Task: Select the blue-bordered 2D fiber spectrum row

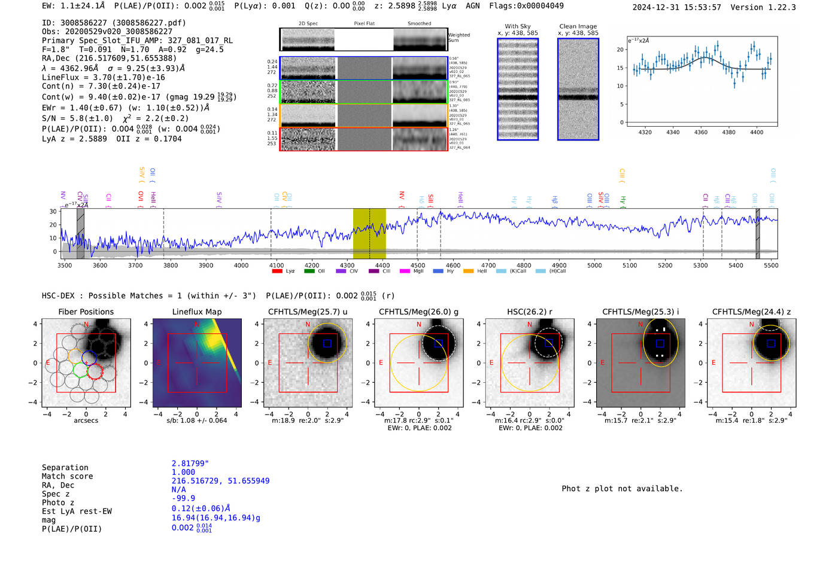Action: [363, 68]
